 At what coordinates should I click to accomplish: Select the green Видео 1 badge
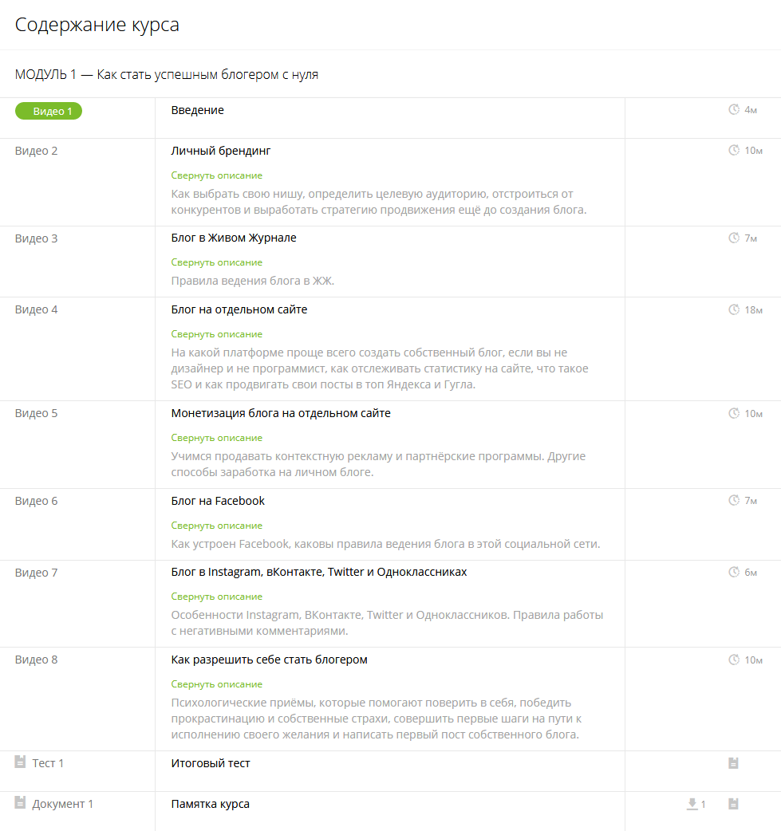point(49,111)
